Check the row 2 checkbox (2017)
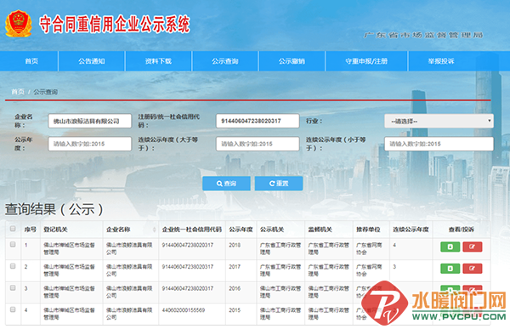Screen dimensions: 510x329 [x=13, y=266]
